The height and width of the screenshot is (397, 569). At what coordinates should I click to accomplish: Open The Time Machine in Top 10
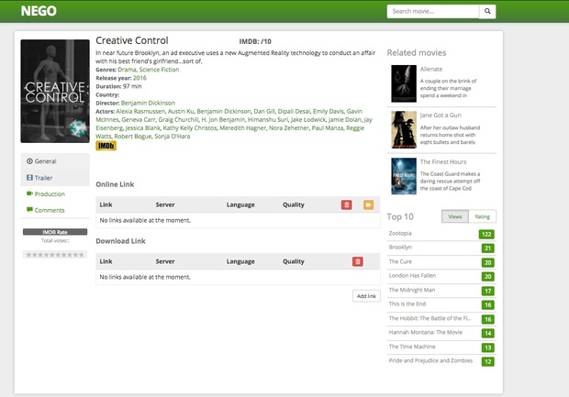coord(412,347)
